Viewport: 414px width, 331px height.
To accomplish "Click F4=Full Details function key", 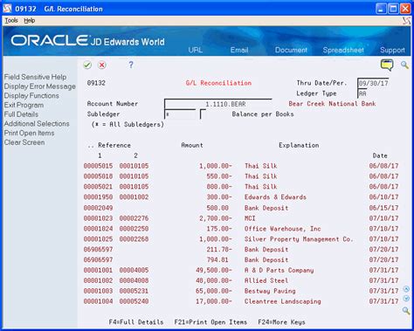I will [136, 322].
